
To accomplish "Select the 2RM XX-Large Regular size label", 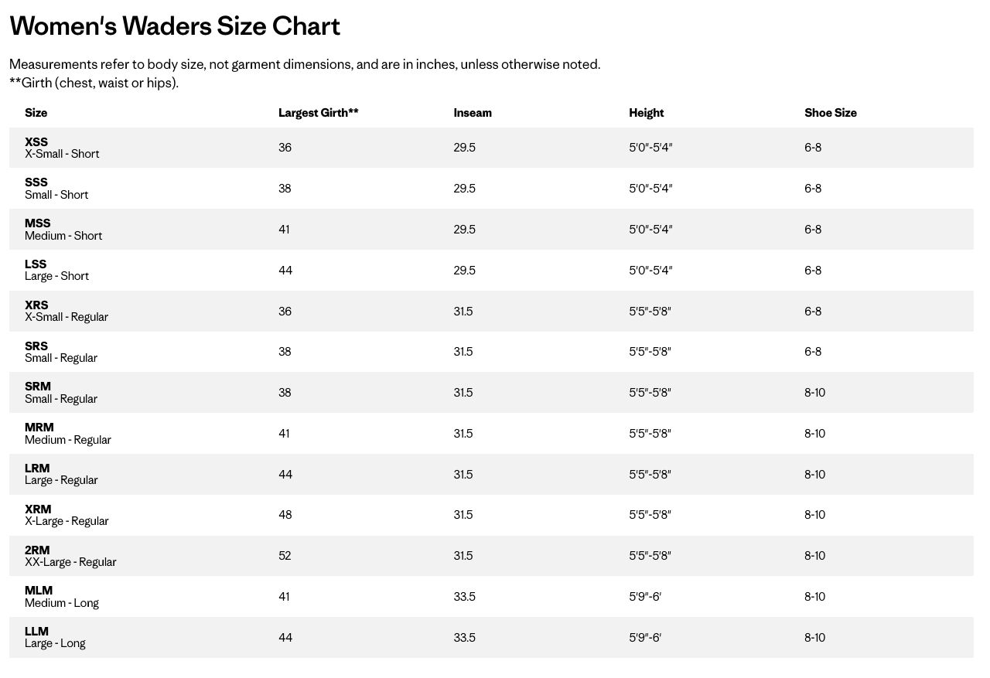I will [70, 556].
